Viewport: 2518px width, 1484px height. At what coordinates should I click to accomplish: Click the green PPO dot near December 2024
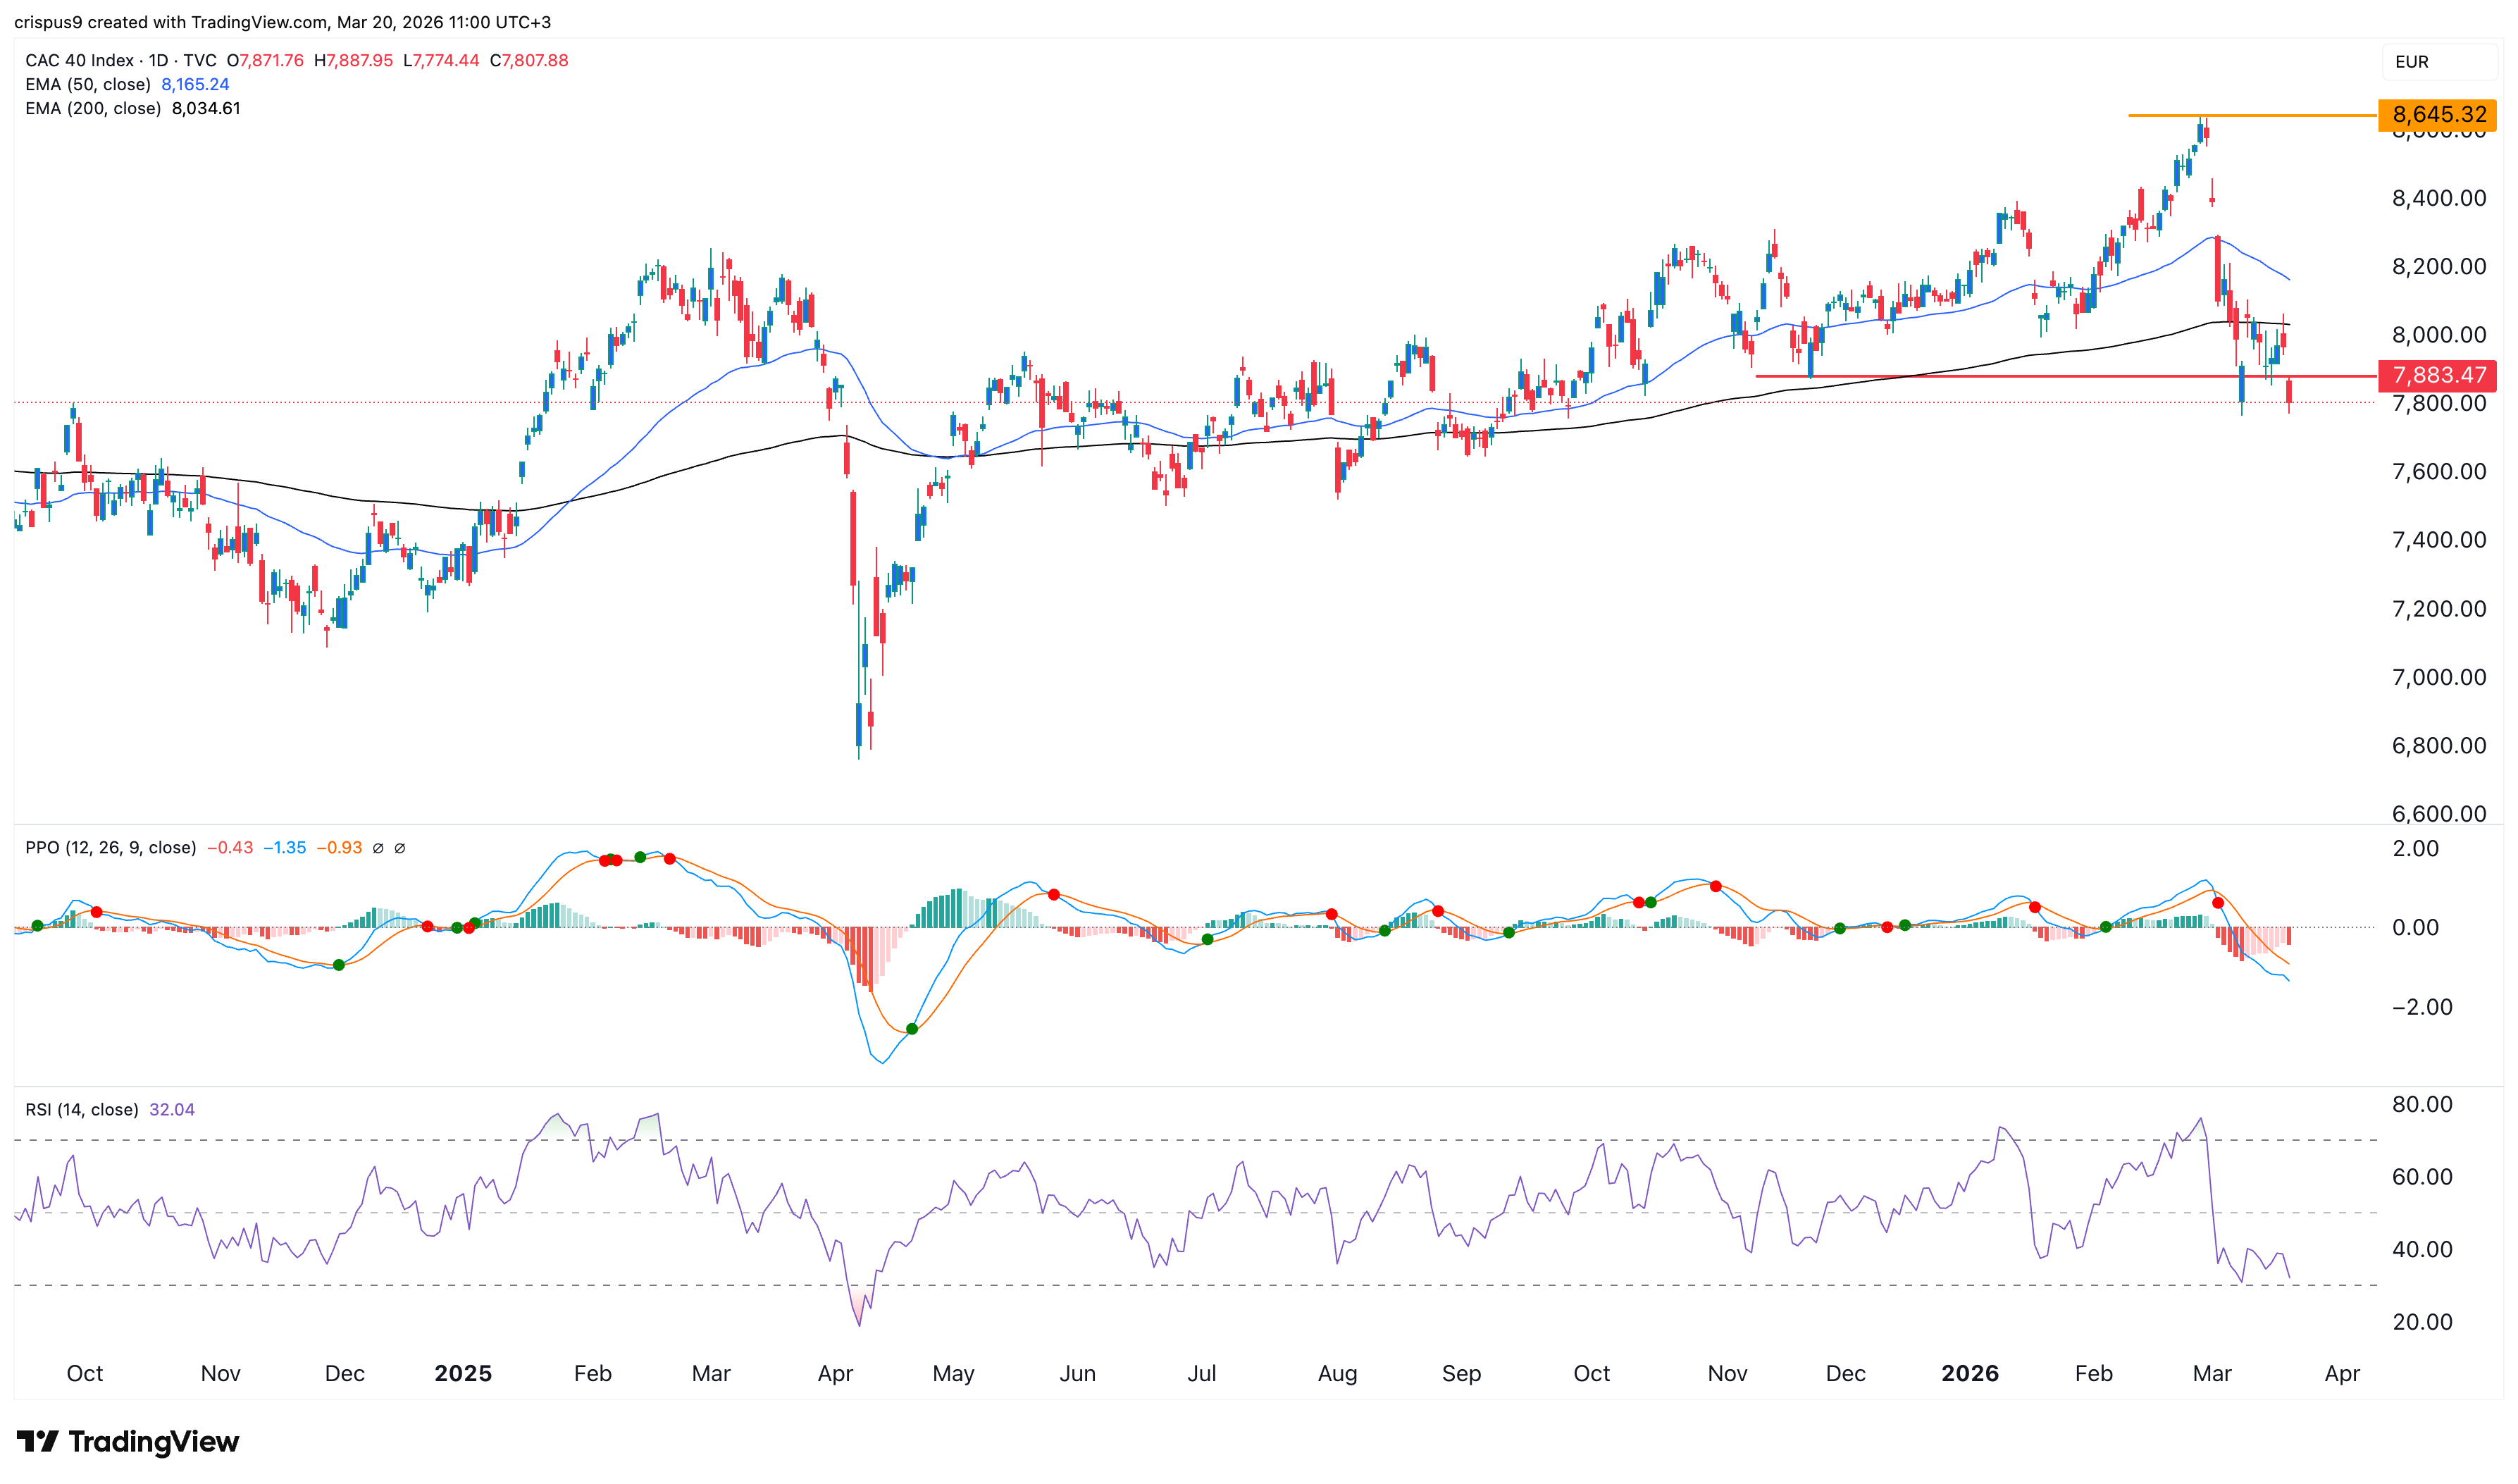click(x=339, y=965)
